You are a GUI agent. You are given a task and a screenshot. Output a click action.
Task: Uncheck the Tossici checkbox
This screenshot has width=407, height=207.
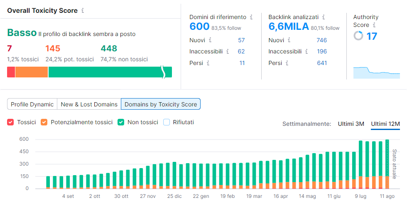pos(10,123)
